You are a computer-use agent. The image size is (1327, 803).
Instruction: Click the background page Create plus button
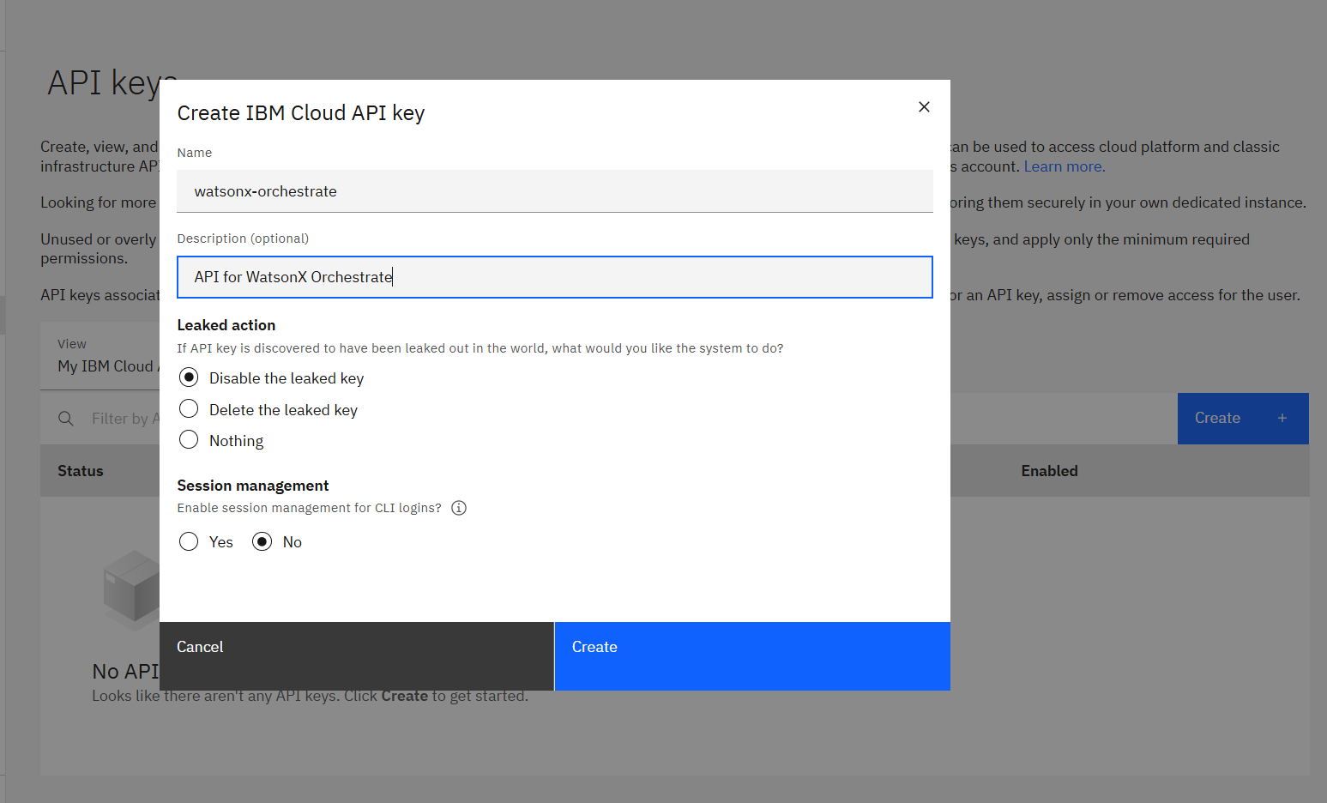click(1243, 419)
